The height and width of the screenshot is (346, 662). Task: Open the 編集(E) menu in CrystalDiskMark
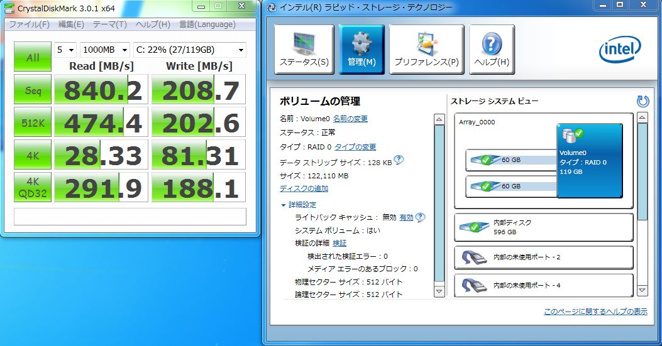(71, 24)
